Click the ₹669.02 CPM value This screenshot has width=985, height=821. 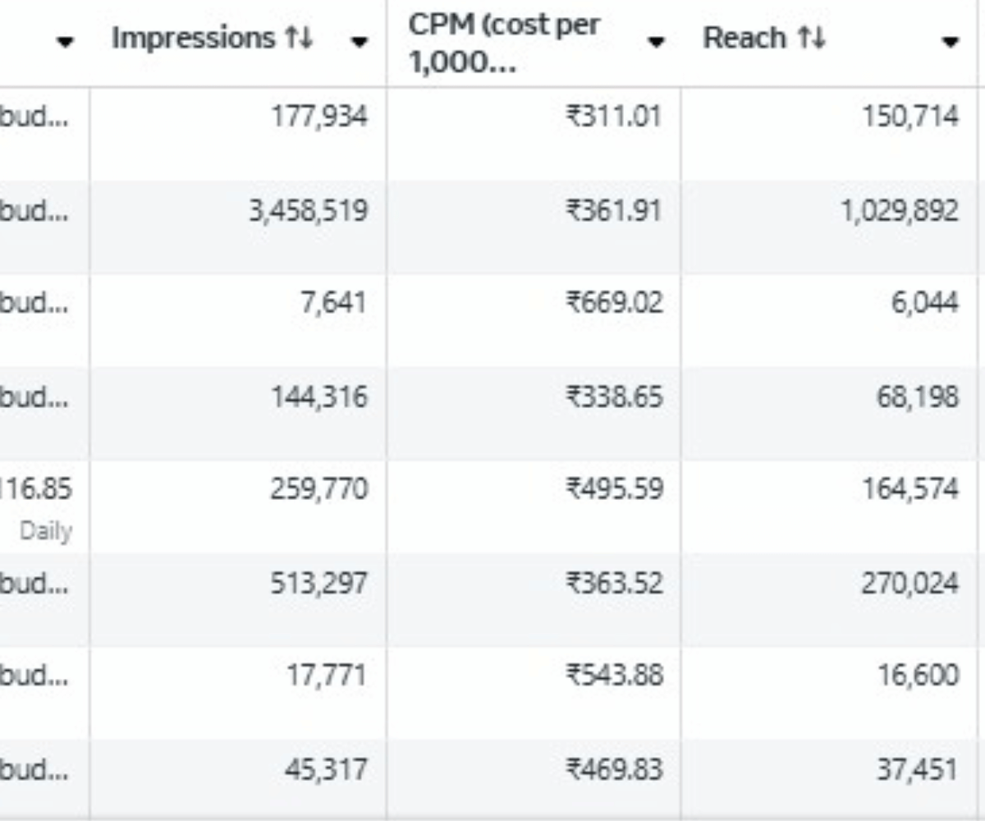click(613, 304)
